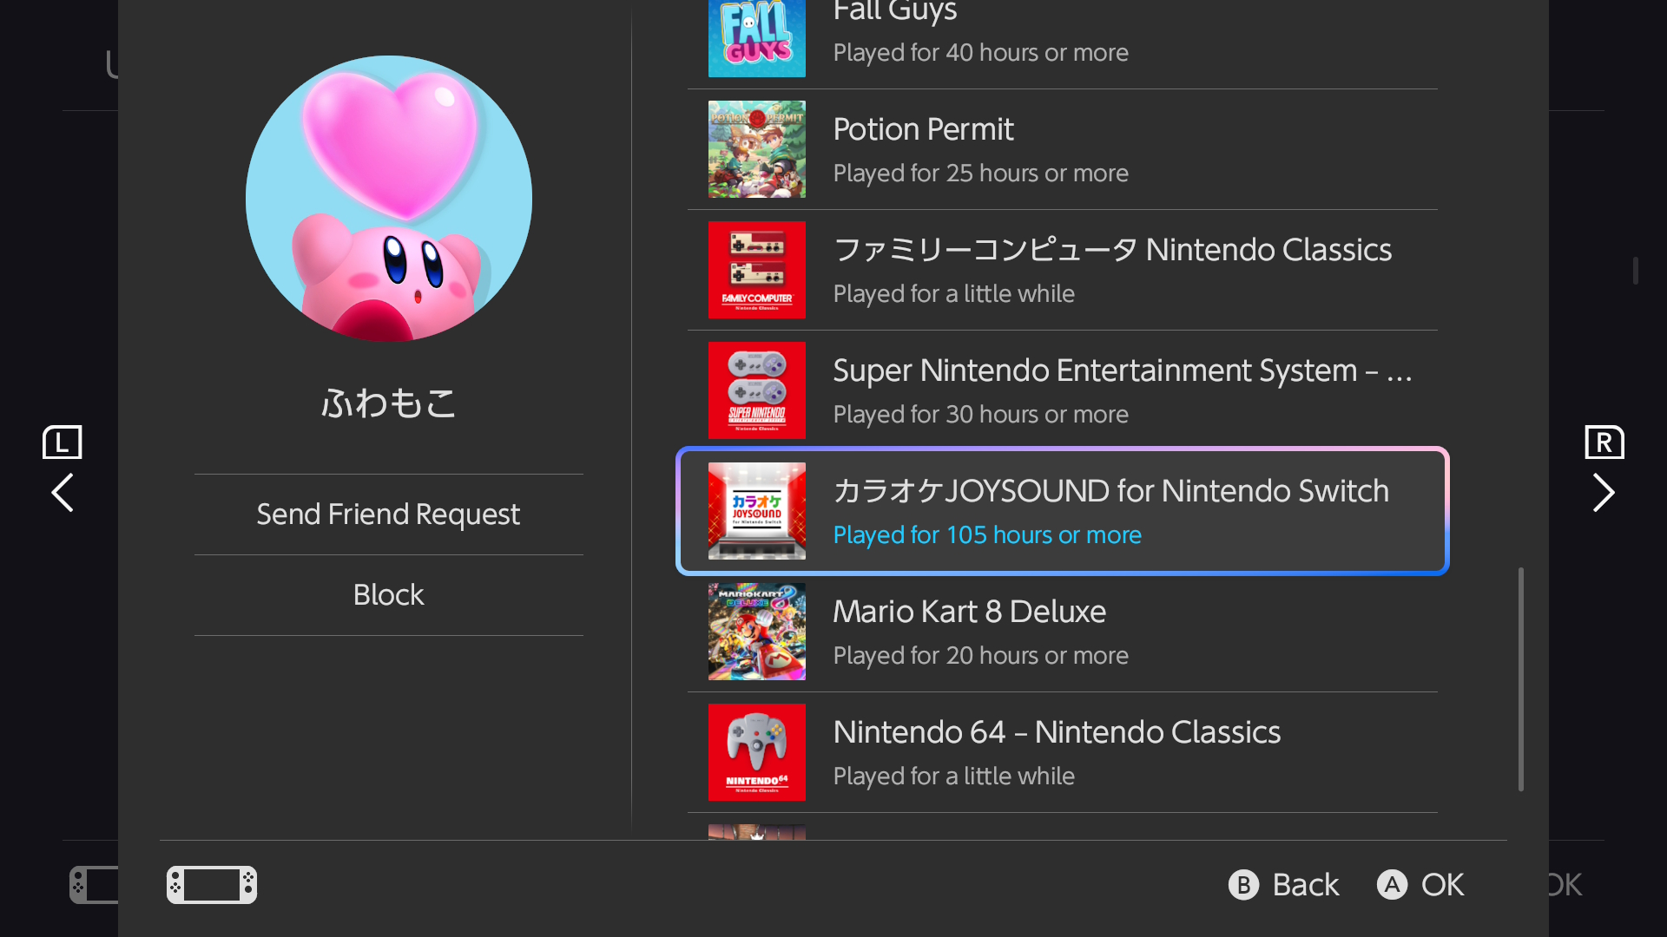
Task: Go to next user with right chevron
Action: pos(1603,493)
